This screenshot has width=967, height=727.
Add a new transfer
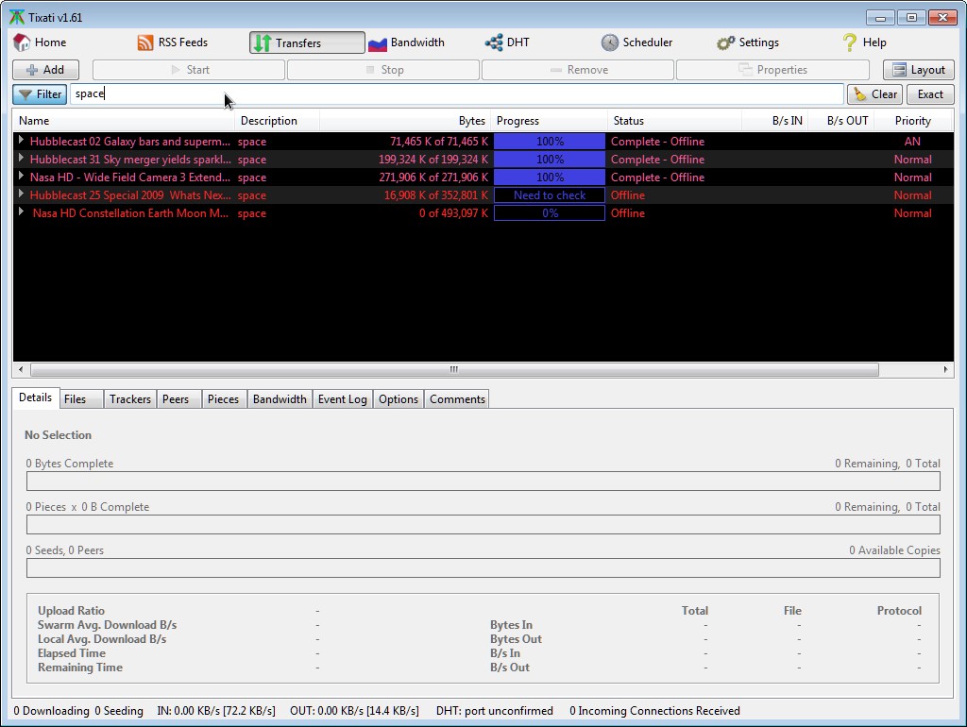(45, 70)
